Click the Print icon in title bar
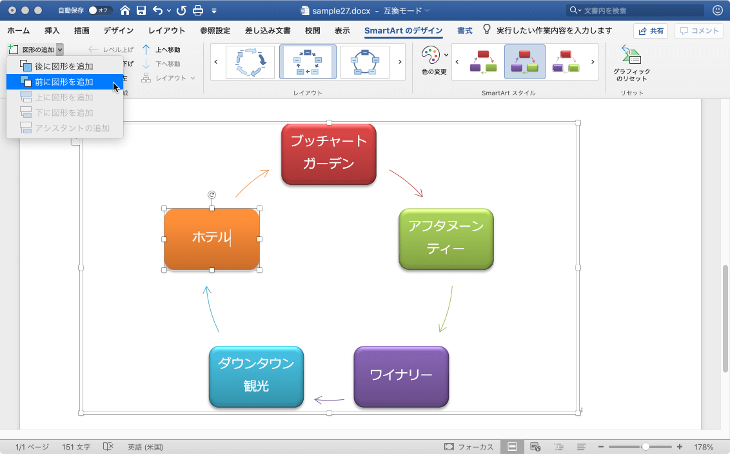This screenshot has width=730, height=454. [198, 10]
